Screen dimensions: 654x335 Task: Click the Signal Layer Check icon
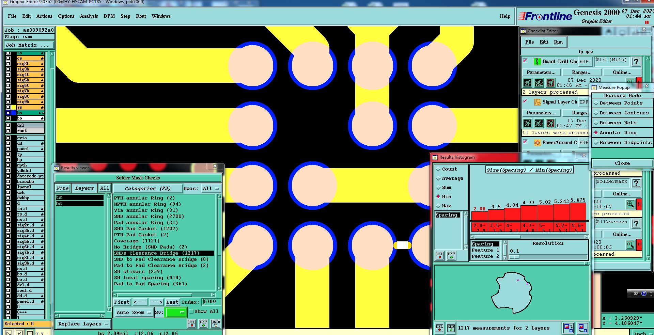(537, 102)
